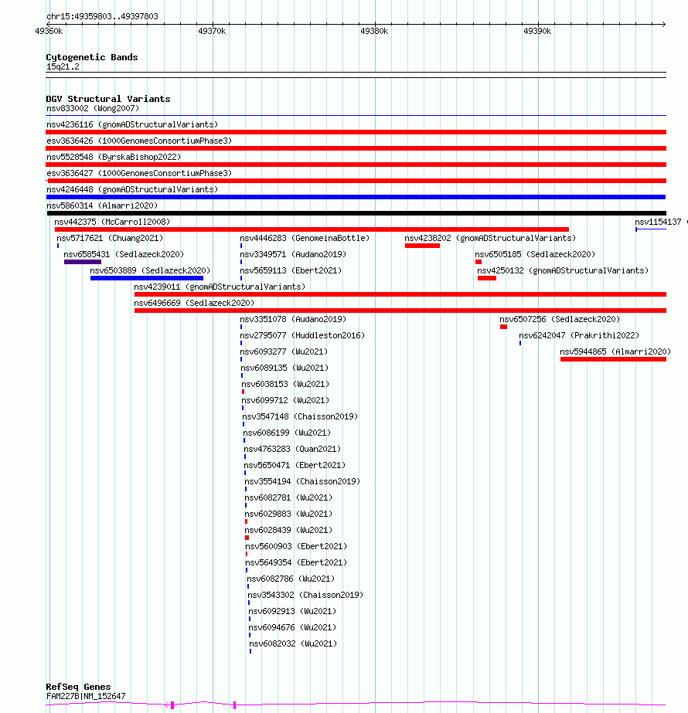The width and height of the screenshot is (688, 713).
Task: Click nsv6094676 (Wu2021) label
Action: 292,627
